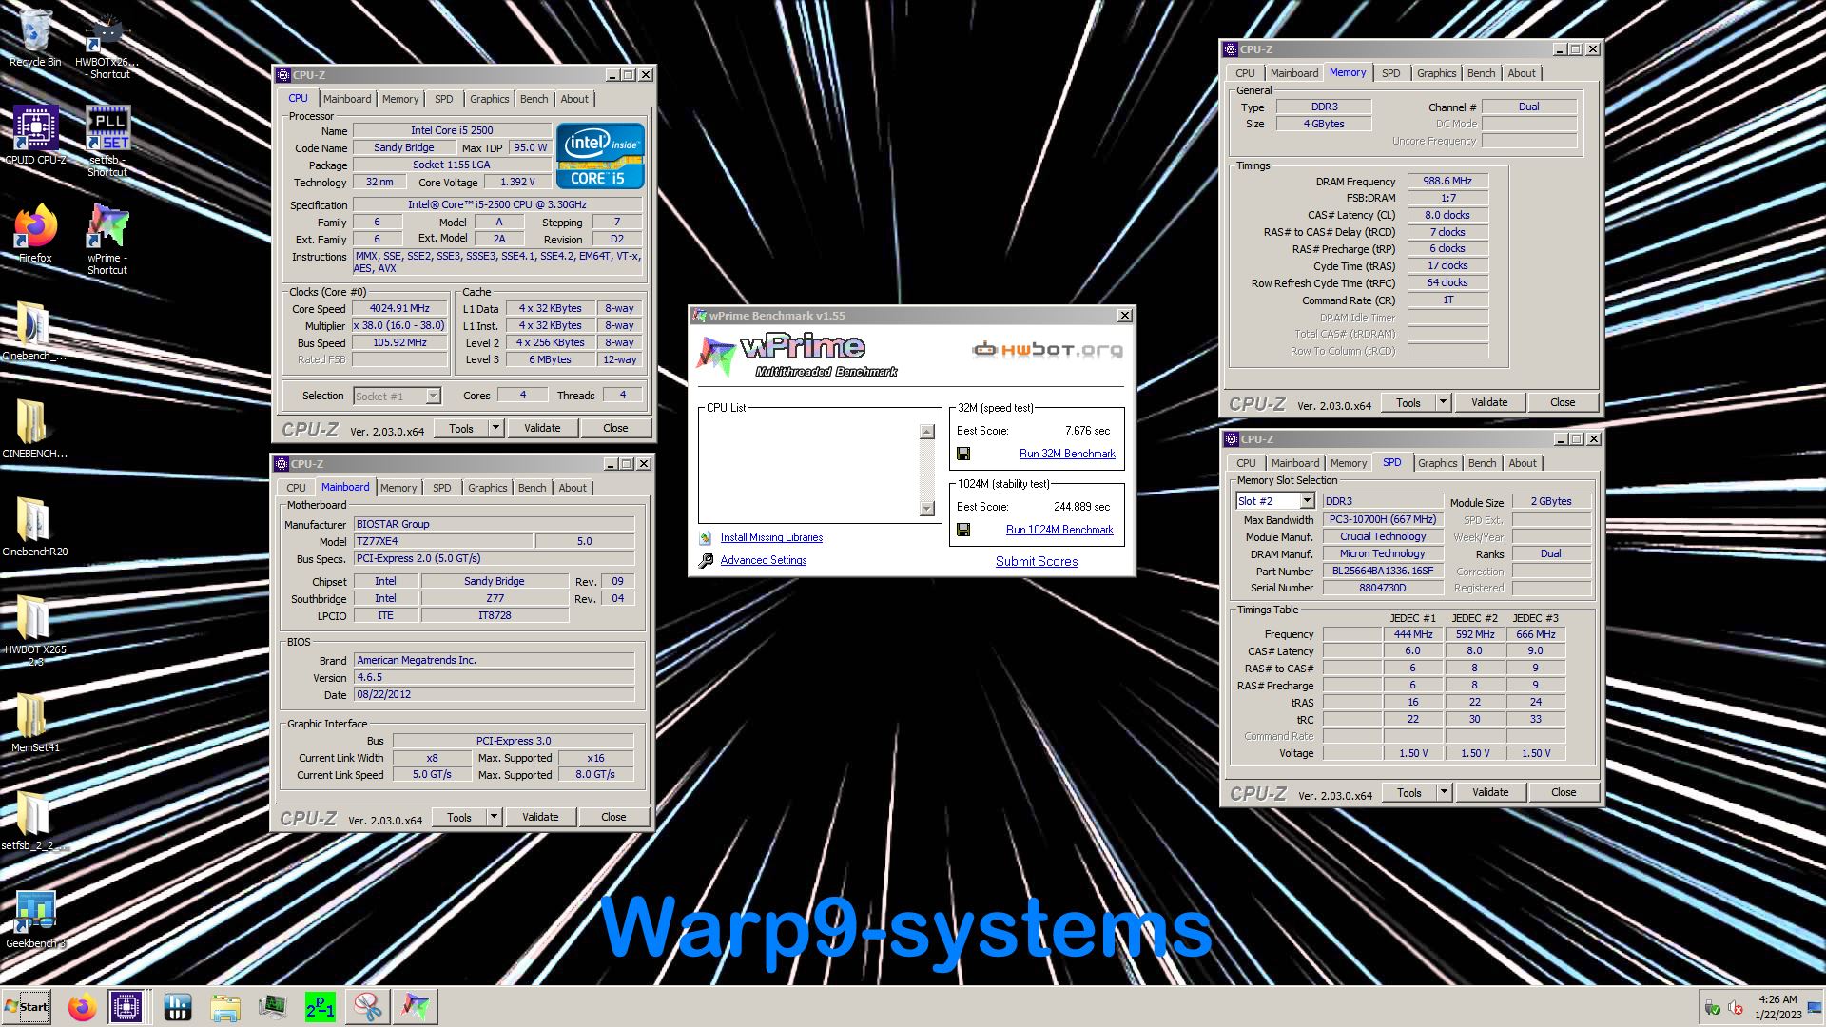This screenshot has height=1027, width=1826.
Task: Launch CPUID CPU-Z from the desktop
Action: 35,134
